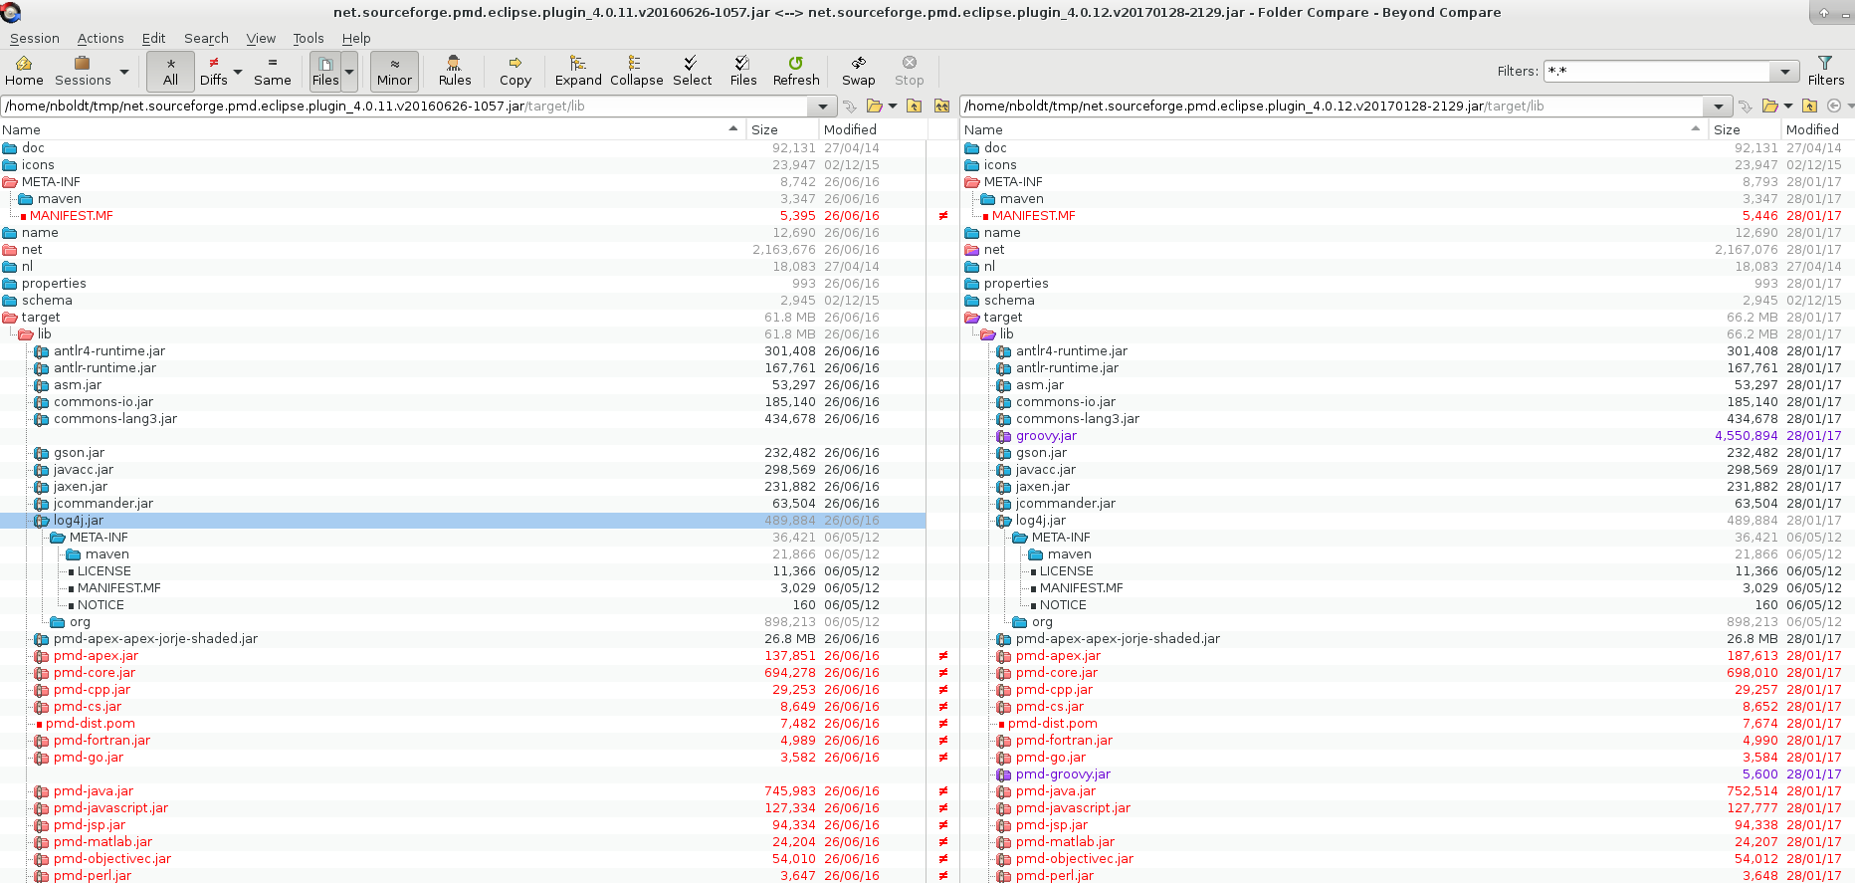Screen dimensions: 1855x883
Task: Swap left and right sides
Action: (858, 71)
